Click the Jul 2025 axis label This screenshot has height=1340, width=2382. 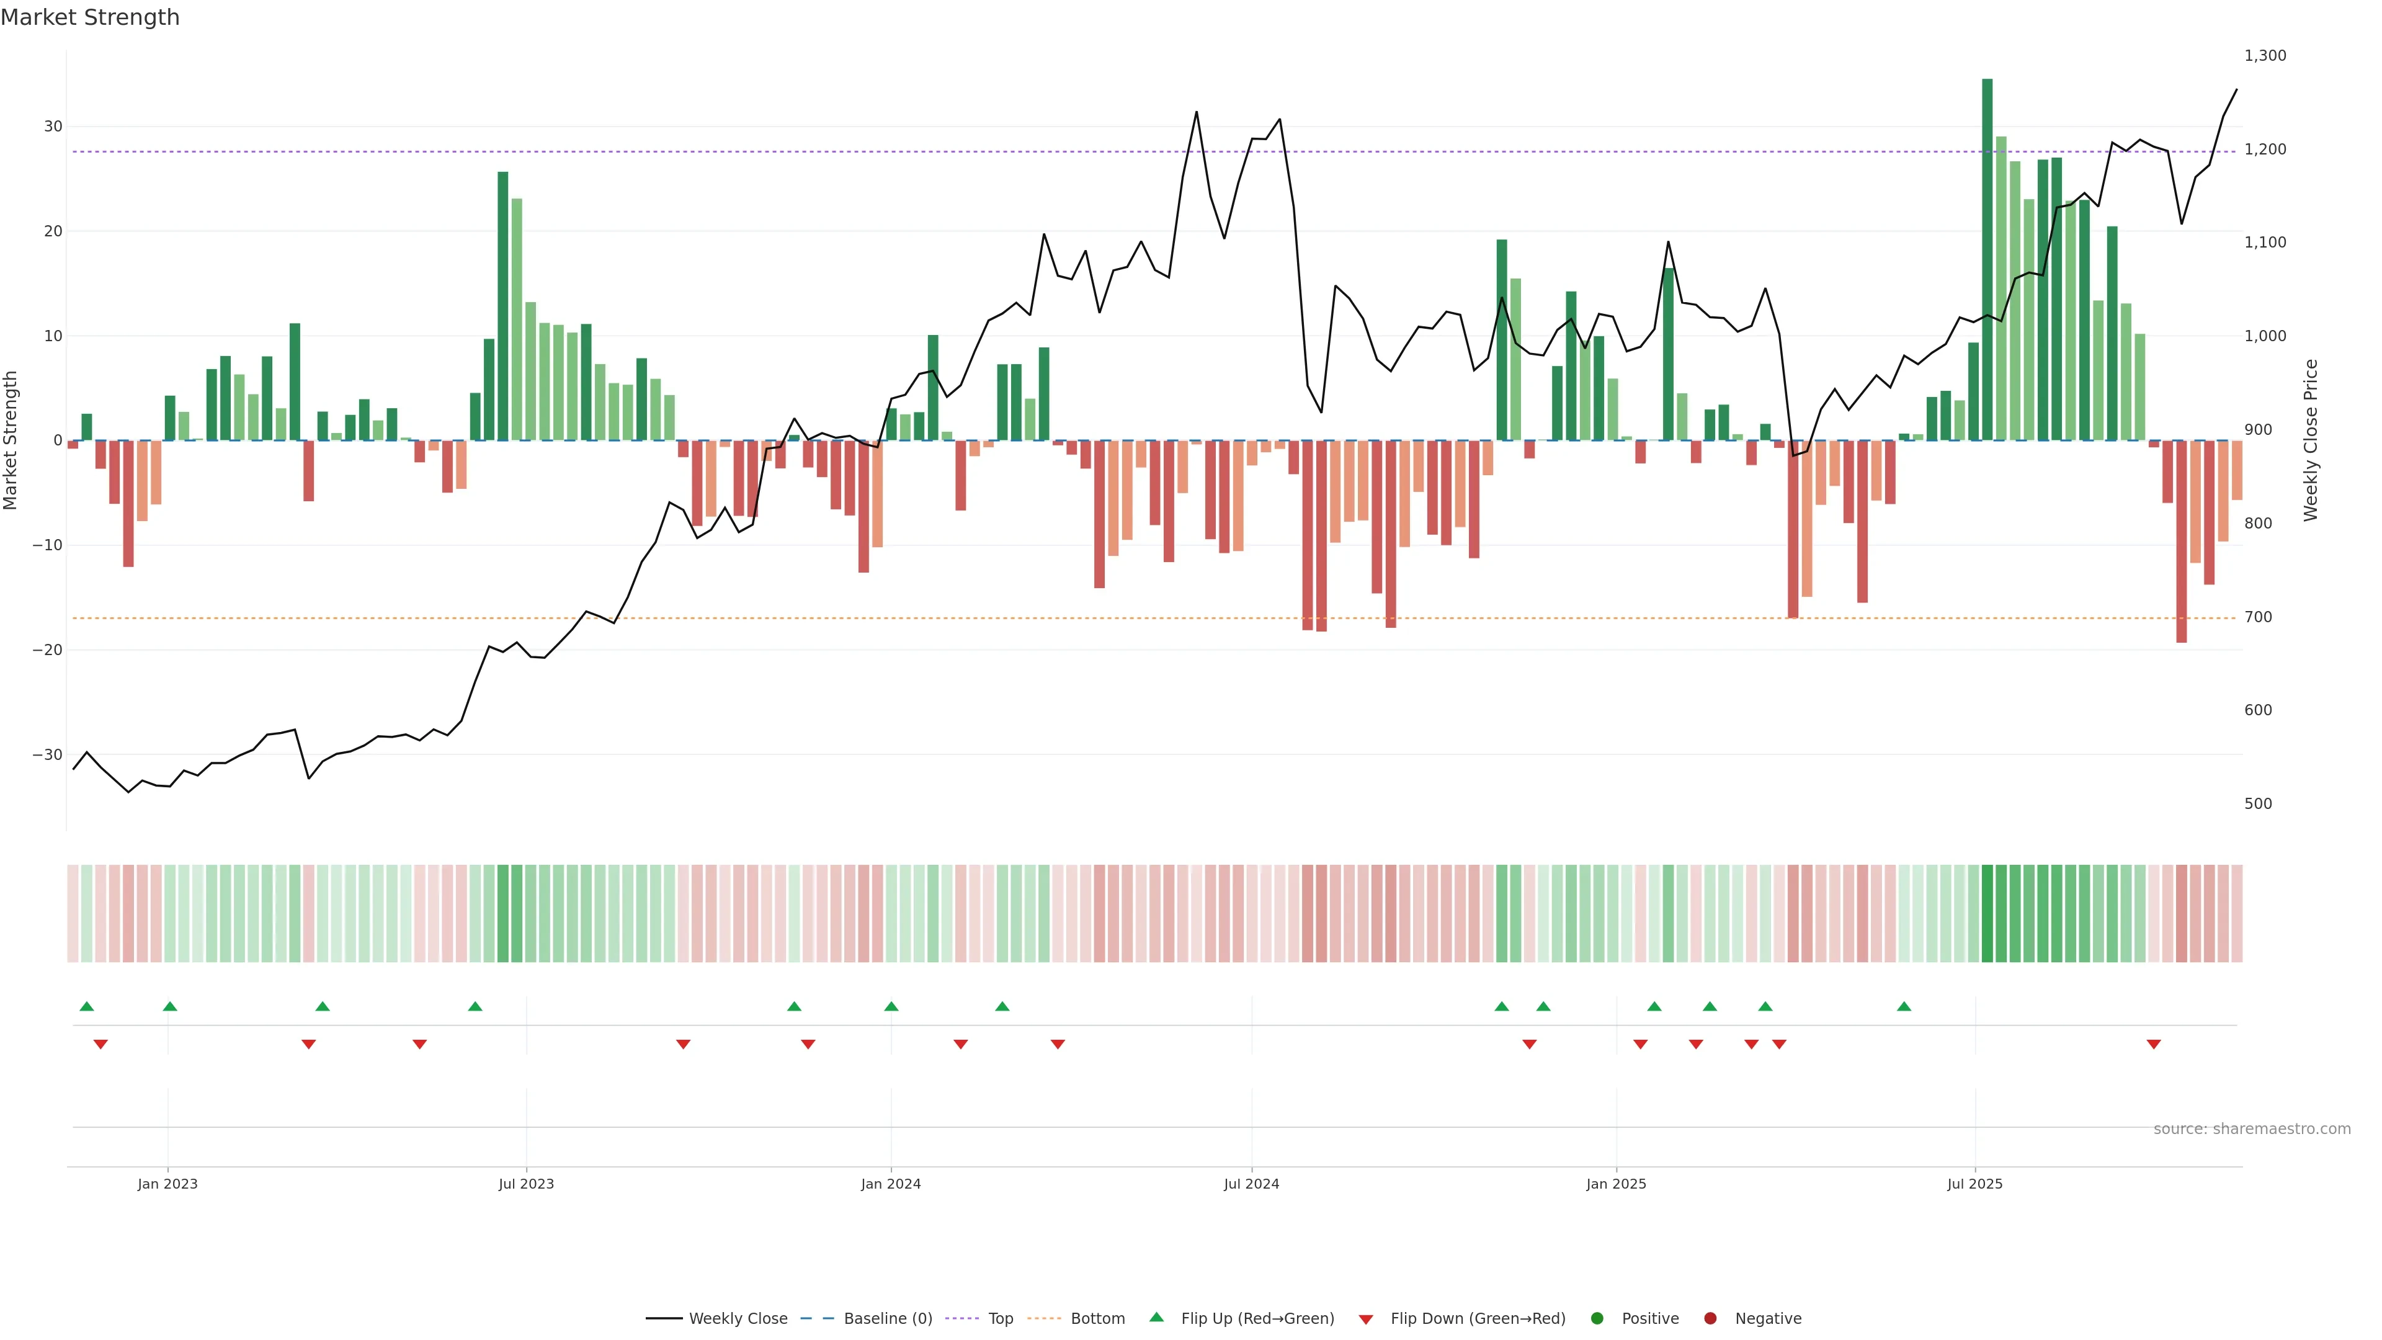[x=1974, y=1185]
